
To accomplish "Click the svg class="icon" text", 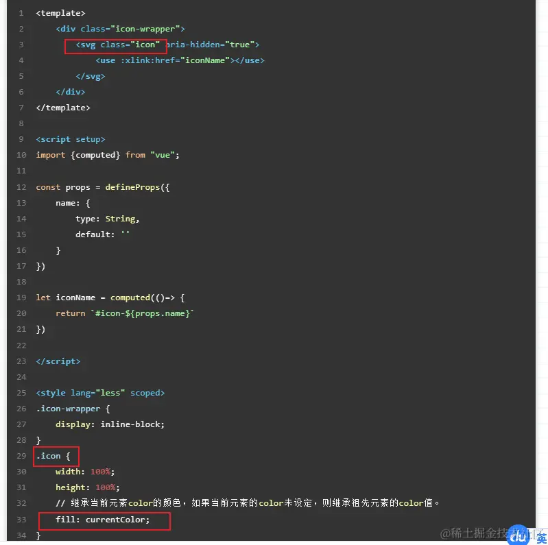I will coord(117,45).
